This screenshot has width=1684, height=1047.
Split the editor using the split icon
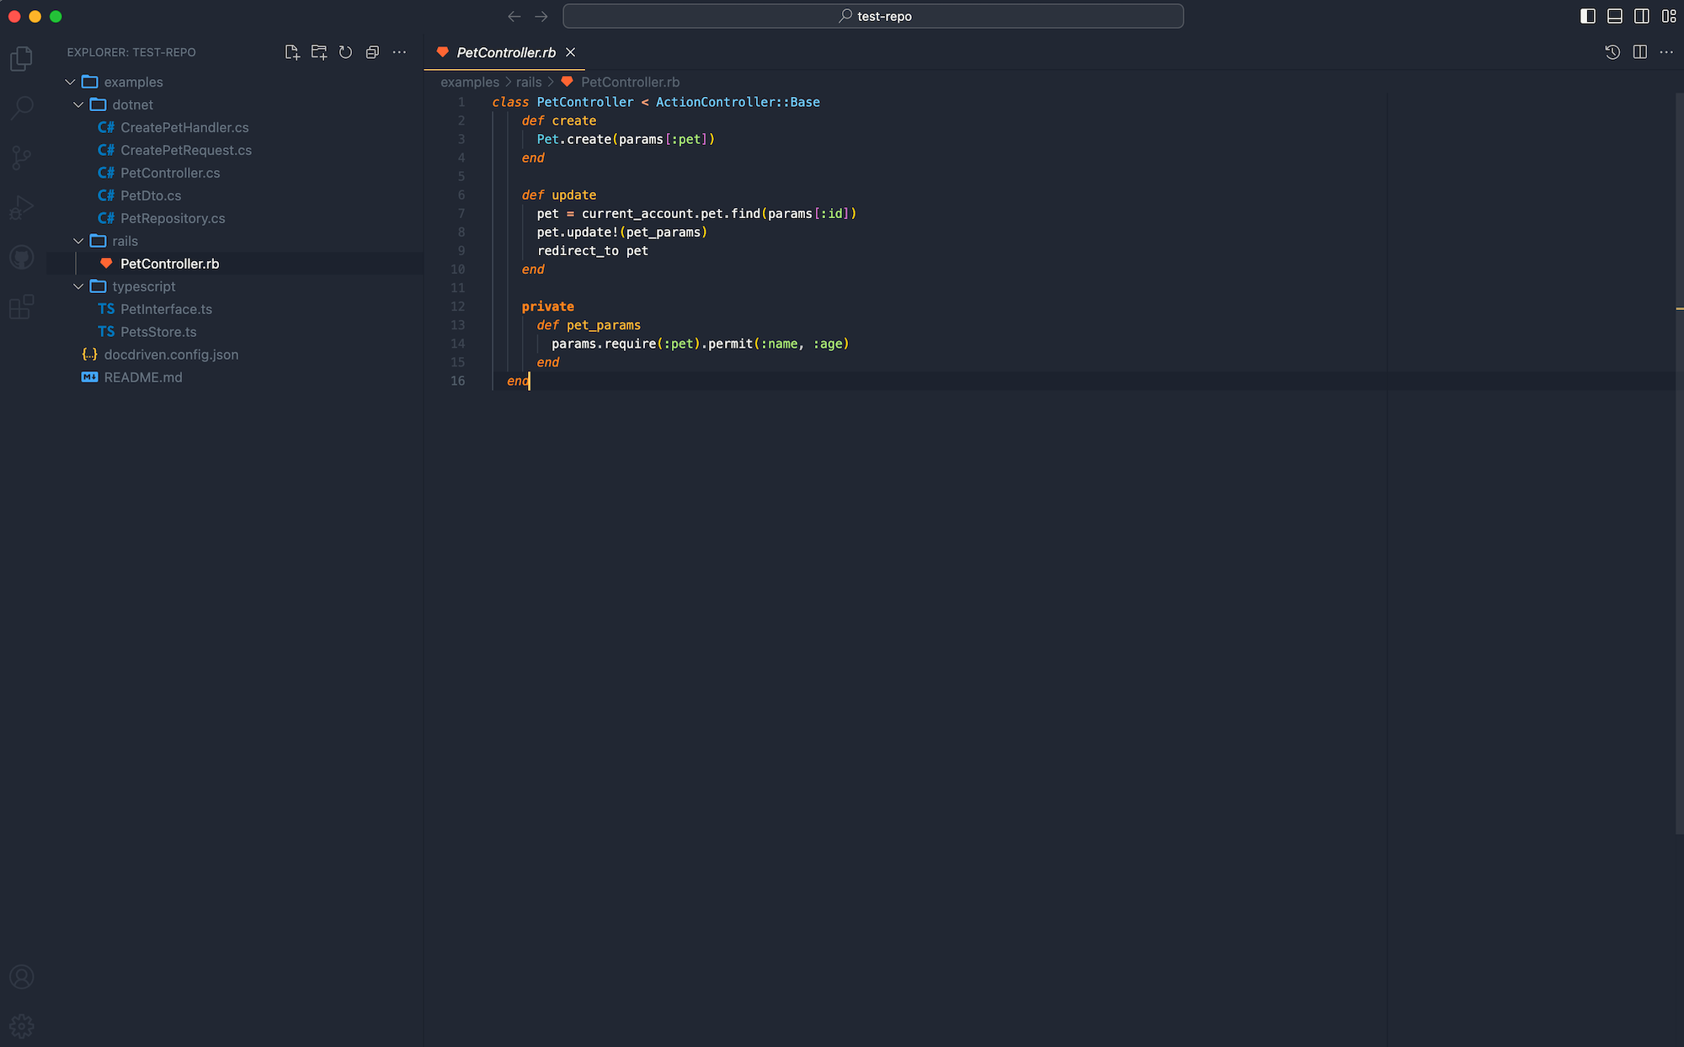click(x=1640, y=51)
